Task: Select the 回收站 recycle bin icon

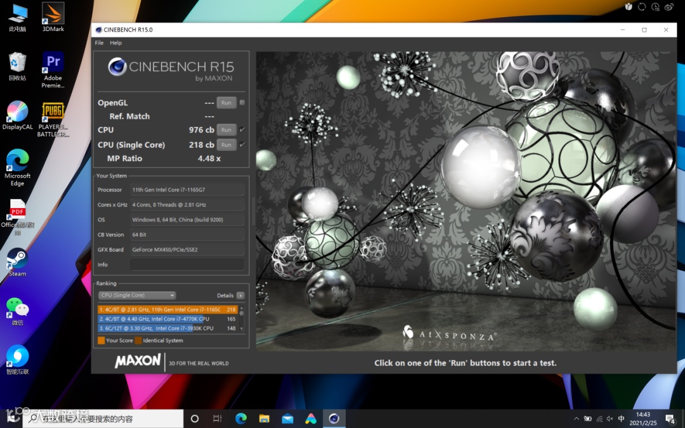Action: click(18, 66)
